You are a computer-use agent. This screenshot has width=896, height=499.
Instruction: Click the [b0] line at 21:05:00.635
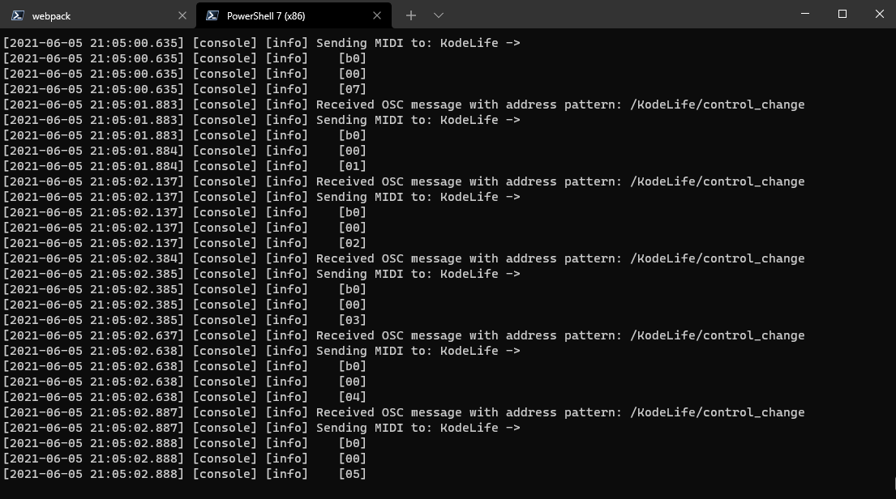pos(185,58)
